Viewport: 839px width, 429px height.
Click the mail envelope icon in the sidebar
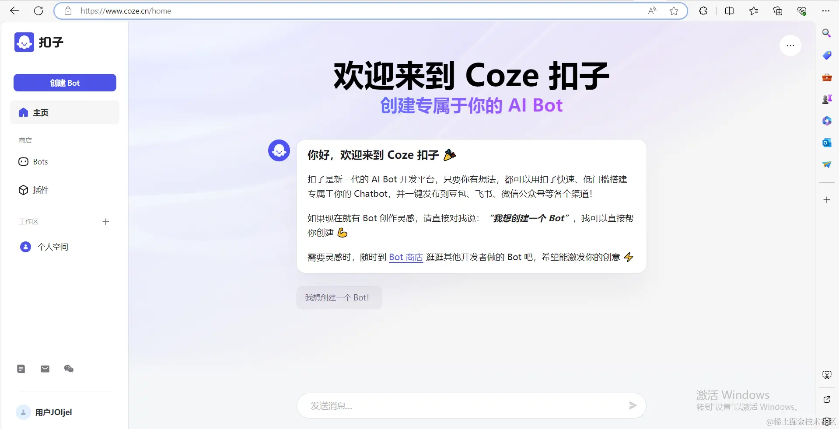point(45,369)
